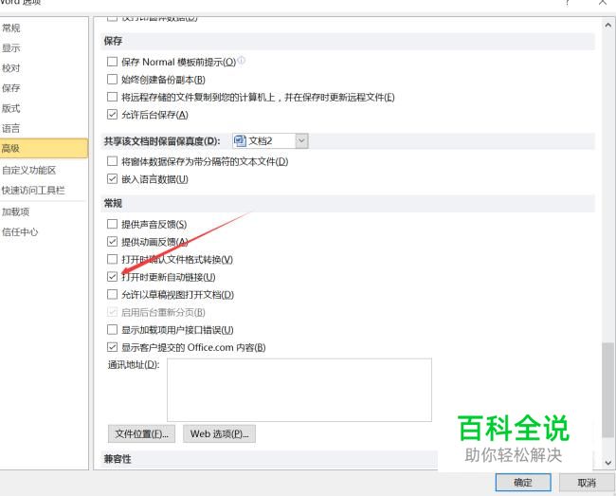The height and width of the screenshot is (496, 616).
Task: Select the highlighted 高级 category
Action: 44,148
